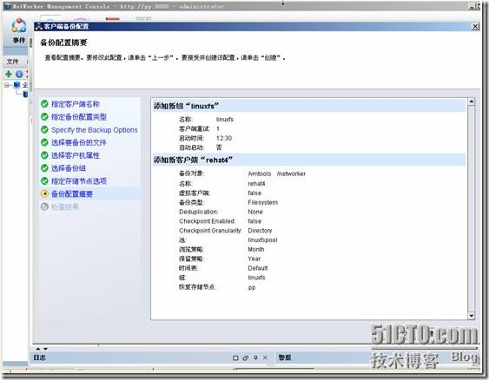The height and width of the screenshot is (380, 489).
Task: Click the schedule value Default
Action: pos(258,268)
